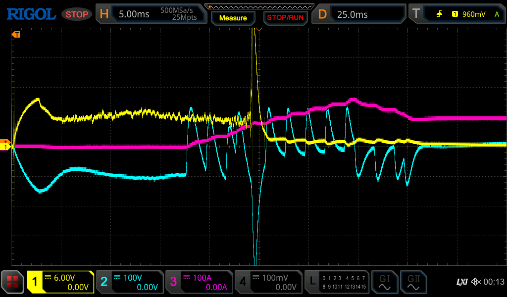
Task: Click the orange trigger position marker
Action: click(x=16, y=35)
